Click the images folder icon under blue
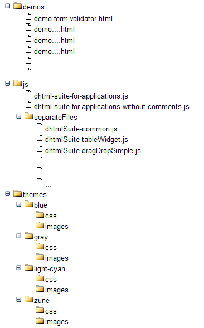Screen dimensions: 204x328 (40, 225)
